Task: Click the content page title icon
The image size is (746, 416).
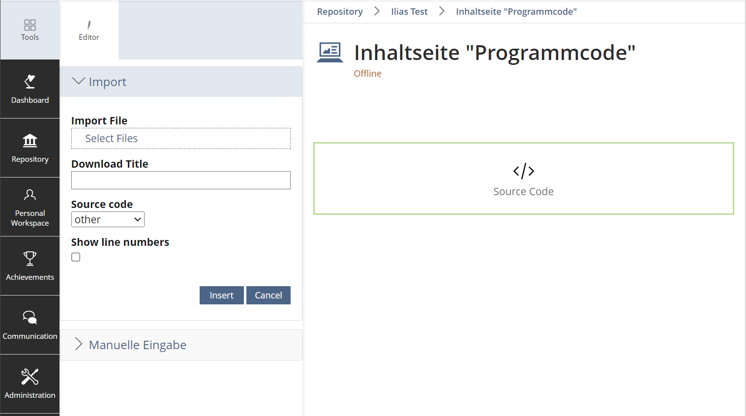Action: point(329,53)
